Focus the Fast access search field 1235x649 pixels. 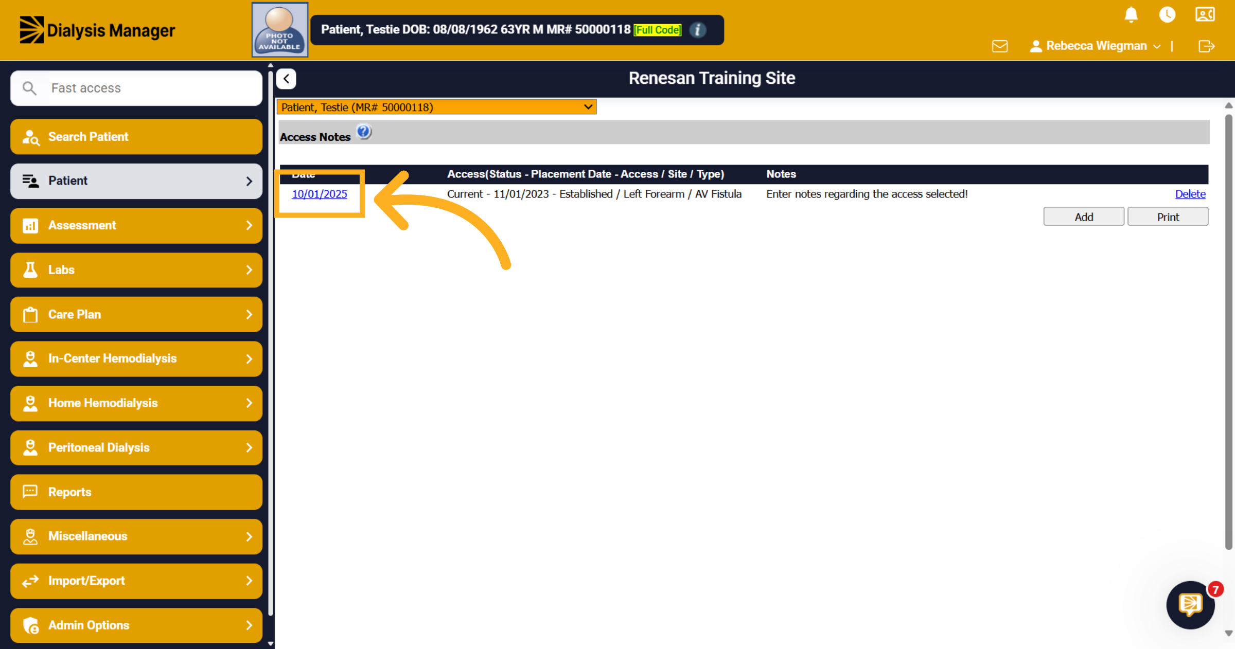[x=136, y=88]
